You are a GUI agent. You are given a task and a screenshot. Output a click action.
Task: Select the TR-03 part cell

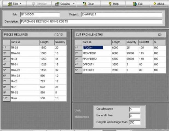[x=25, y=48]
